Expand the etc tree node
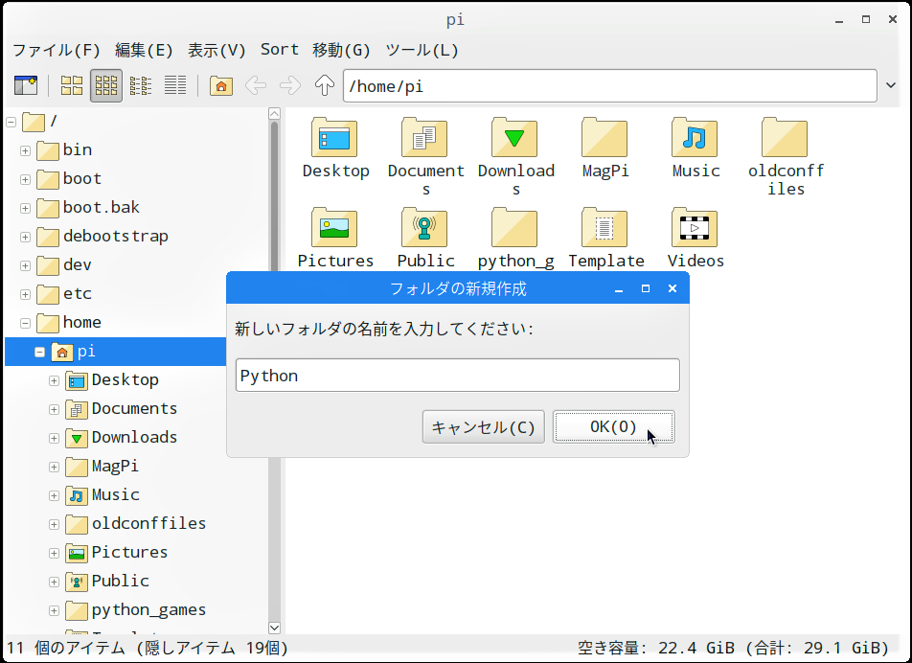This screenshot has width=912, height=663. [x=25, y=294]
